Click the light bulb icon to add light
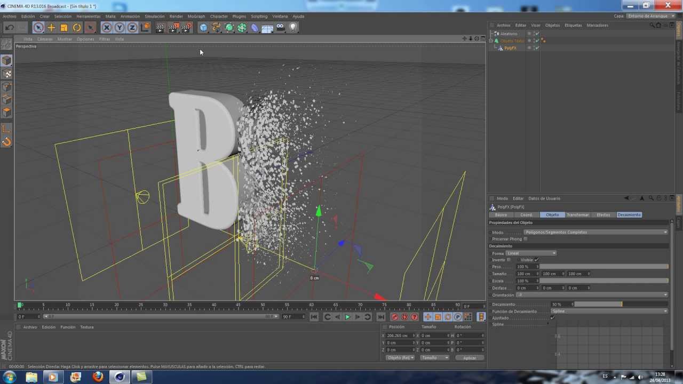The height and width of the screenshot is (384, 683). pos(293,28)
